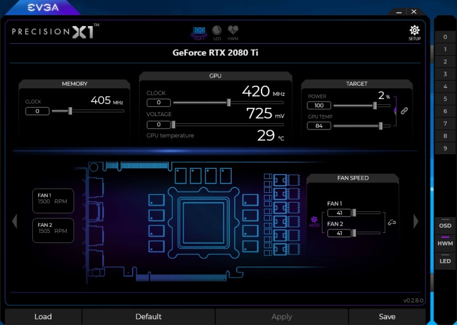Select profile slot 9
This screenshot has height=325, width=457.
click(445, 149)
